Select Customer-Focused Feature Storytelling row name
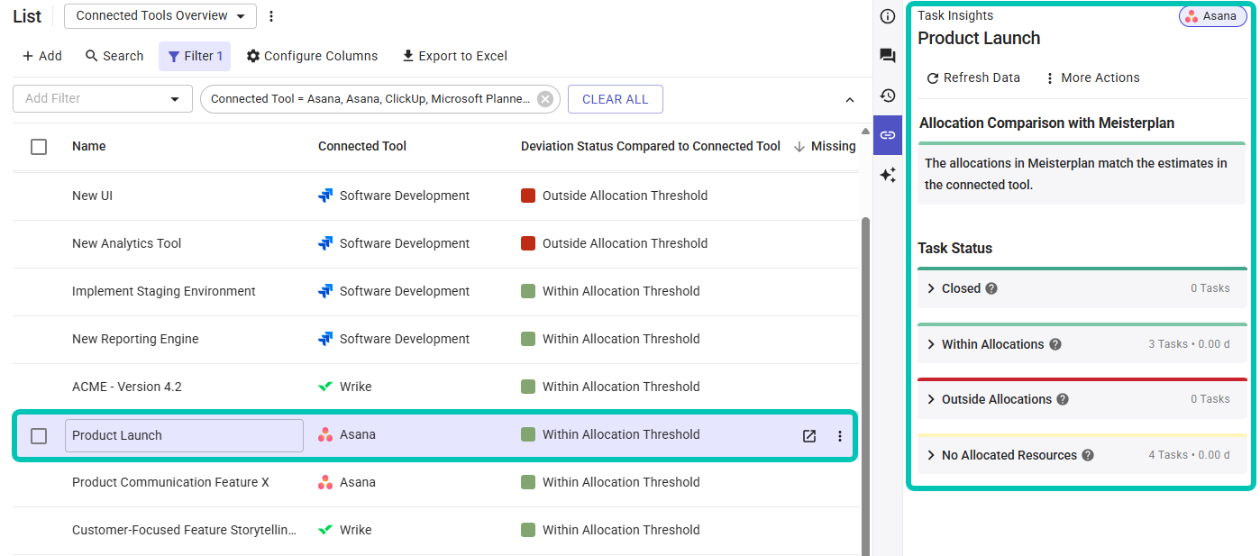This screenshot has width=1260, height=556. tap(184, 530)
